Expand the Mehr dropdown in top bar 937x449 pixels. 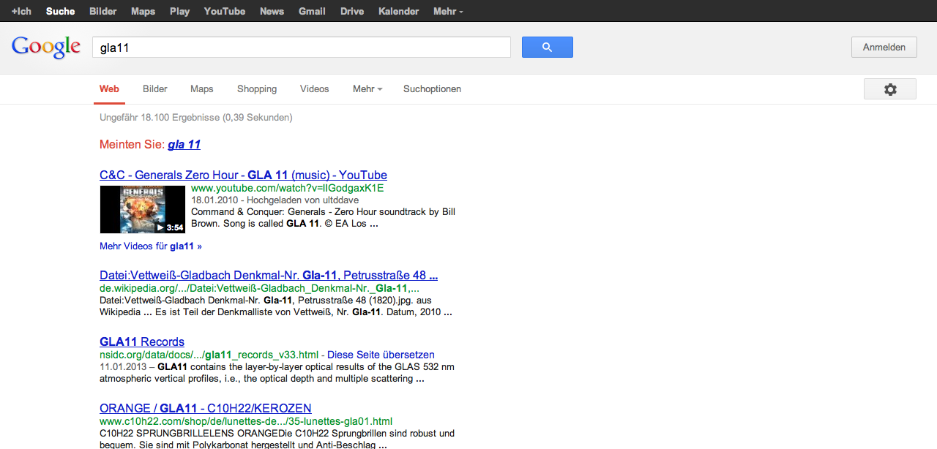[447, 12]
